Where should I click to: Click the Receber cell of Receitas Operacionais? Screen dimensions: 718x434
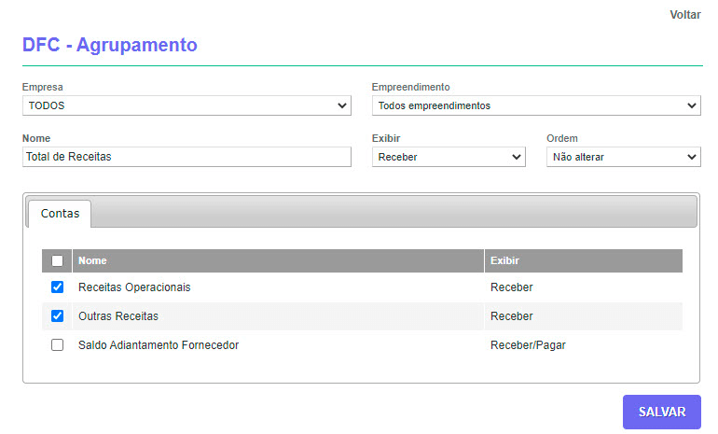tap(511, 287)
